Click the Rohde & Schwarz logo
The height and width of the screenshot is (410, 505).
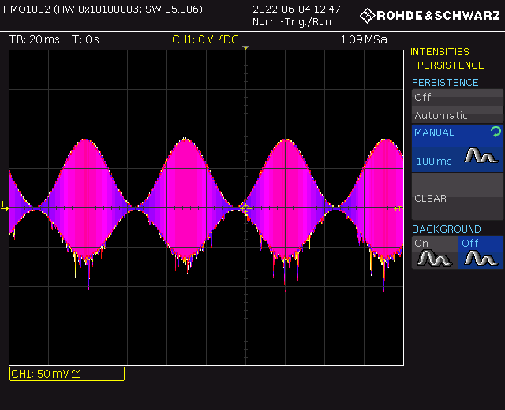(x=429, y=16)
